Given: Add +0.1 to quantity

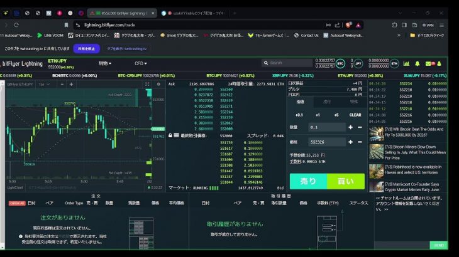Looking at the screenshot, I should point(299,115).
